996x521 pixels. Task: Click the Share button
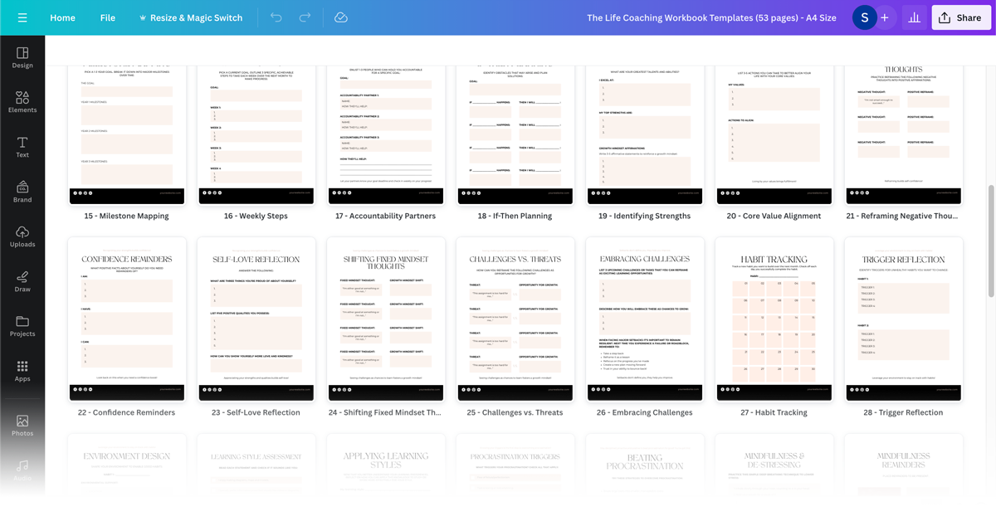point(960,17)
